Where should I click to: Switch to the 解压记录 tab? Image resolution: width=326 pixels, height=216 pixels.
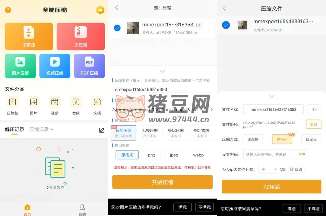15,129
